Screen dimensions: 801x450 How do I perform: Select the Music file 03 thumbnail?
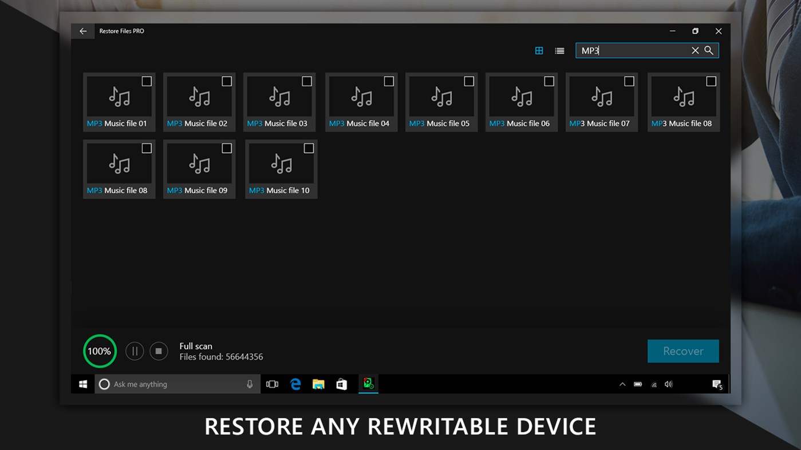[x=279, y=102]
